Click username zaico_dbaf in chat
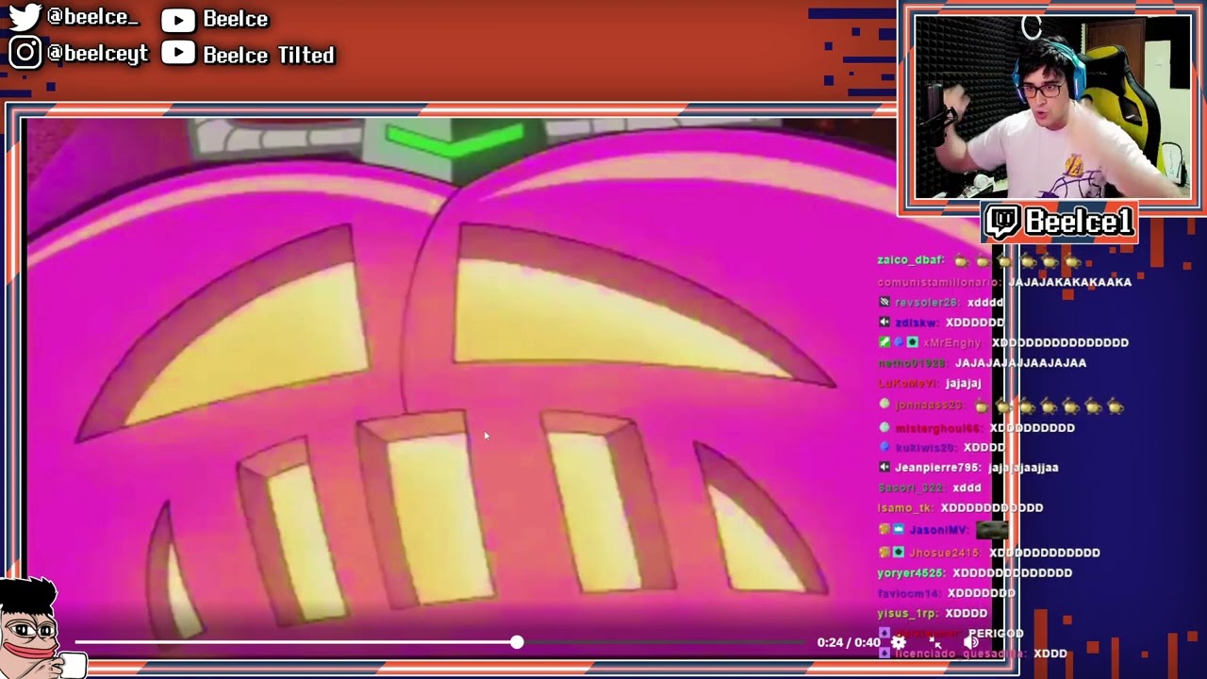 pos(910,260)
